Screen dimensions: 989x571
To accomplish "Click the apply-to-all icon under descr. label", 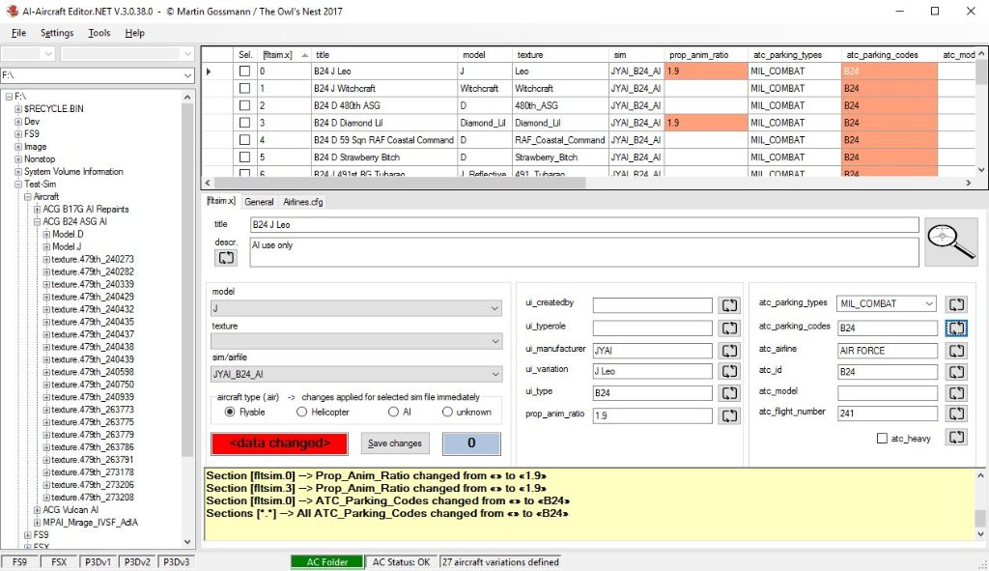I will 226,258.
